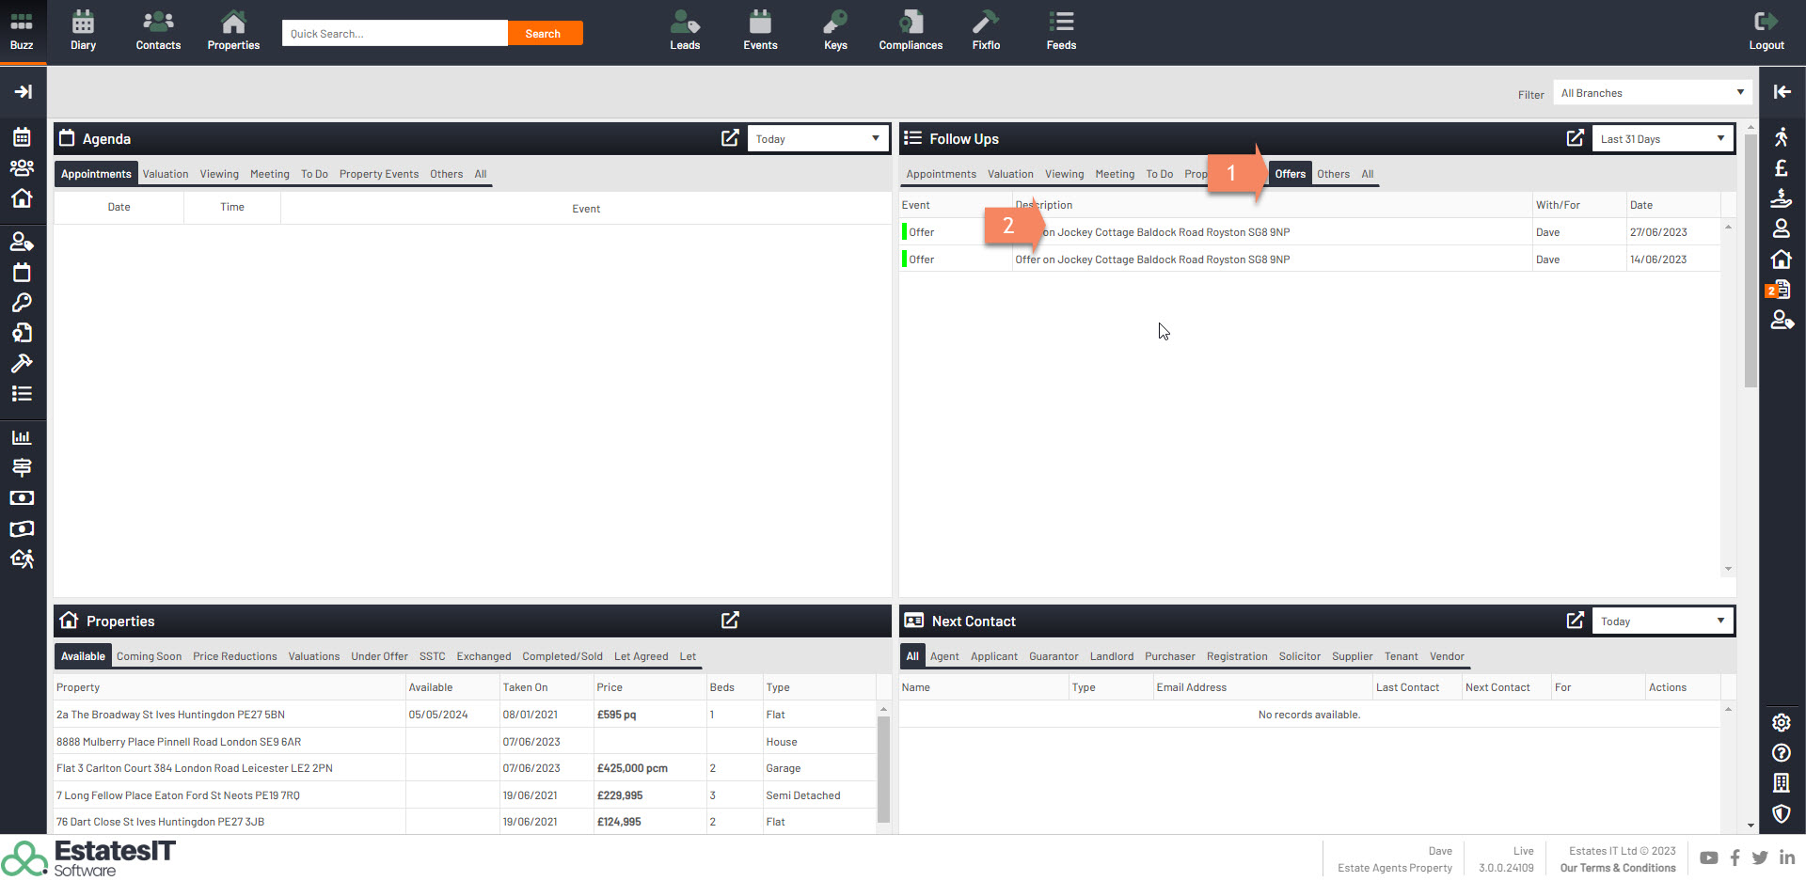Open the Agenda Today date dropdown
Image resolution: width=1806 pixels, height=881 pixels.
[817, 139]
